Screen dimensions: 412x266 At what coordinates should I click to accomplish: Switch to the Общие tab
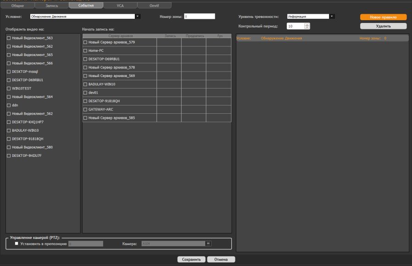[x=17, y=6]
